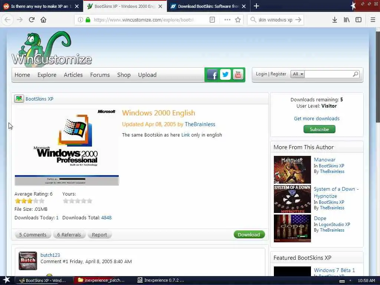Image resolution: width=380 pixels, height=285 pixels.
Task: Click the browser forward arrow
Action: 20,20
